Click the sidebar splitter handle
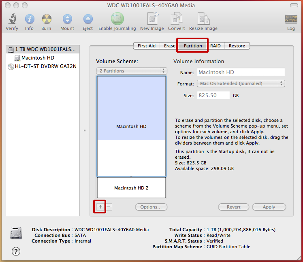The height and width of the screenshot is (262, 303). [x=85, y=130]
